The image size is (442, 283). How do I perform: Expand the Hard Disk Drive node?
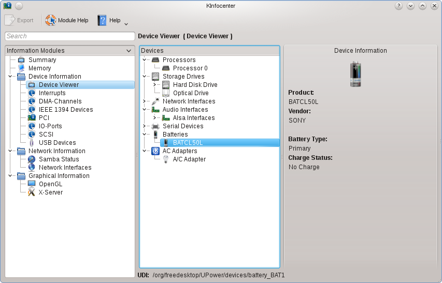click(x=154, y=85)
